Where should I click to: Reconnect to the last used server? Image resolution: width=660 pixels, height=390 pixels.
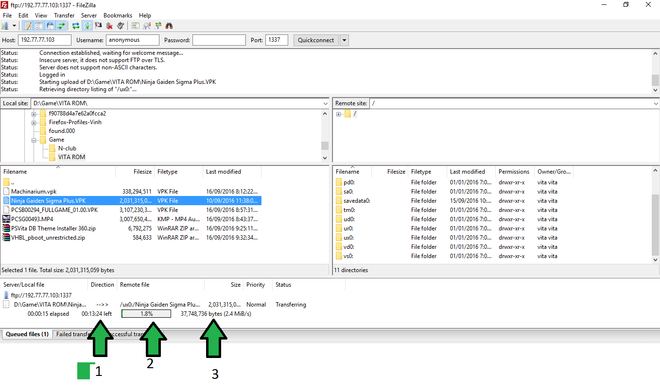121,26
